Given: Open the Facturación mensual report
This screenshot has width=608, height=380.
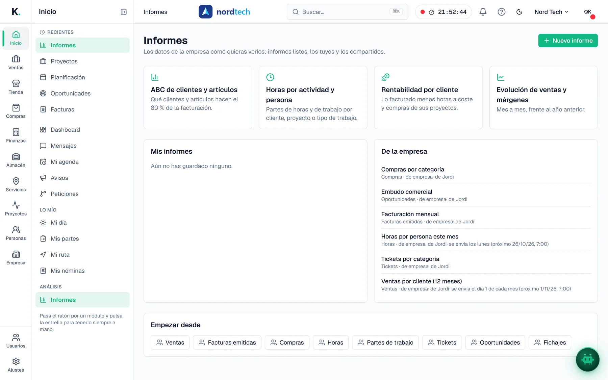Looking at the screenshot, I should [x=486, y=218].
